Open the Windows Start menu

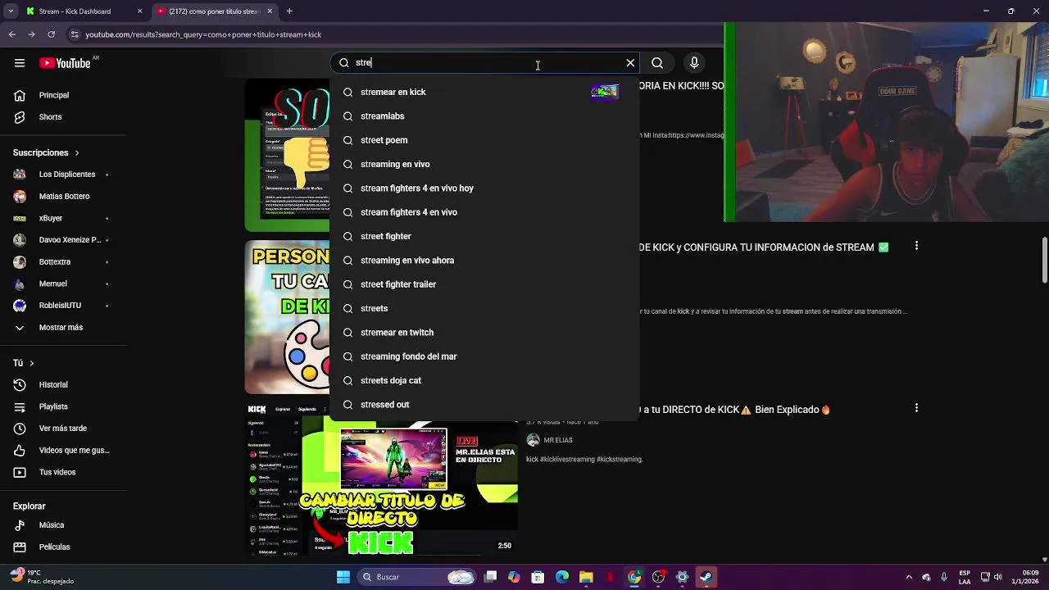pos(343,577)
